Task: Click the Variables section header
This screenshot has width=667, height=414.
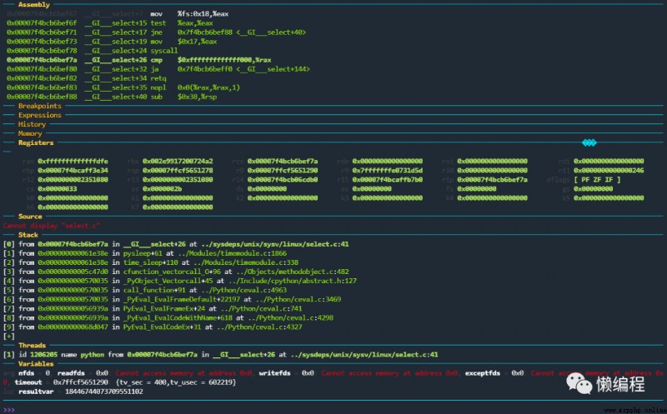Action: tap(36, 364)
